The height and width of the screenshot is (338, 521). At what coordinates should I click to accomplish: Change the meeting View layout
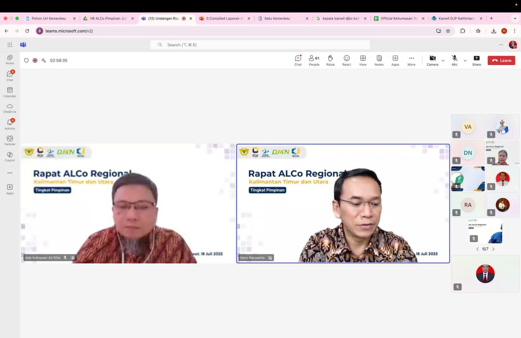point(363,60)
